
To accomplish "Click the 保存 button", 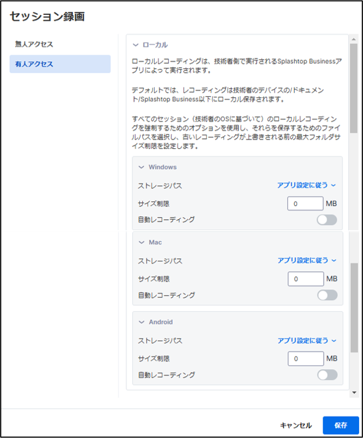I will coord(341,425).
